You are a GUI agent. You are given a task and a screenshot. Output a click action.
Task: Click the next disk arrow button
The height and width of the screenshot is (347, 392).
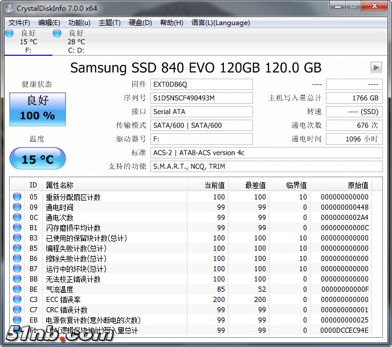tap(375, 68)
